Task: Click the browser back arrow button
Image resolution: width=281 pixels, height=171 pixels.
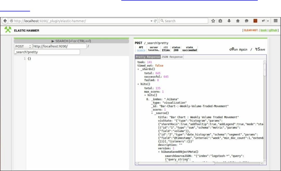Action: pos(5,21)
